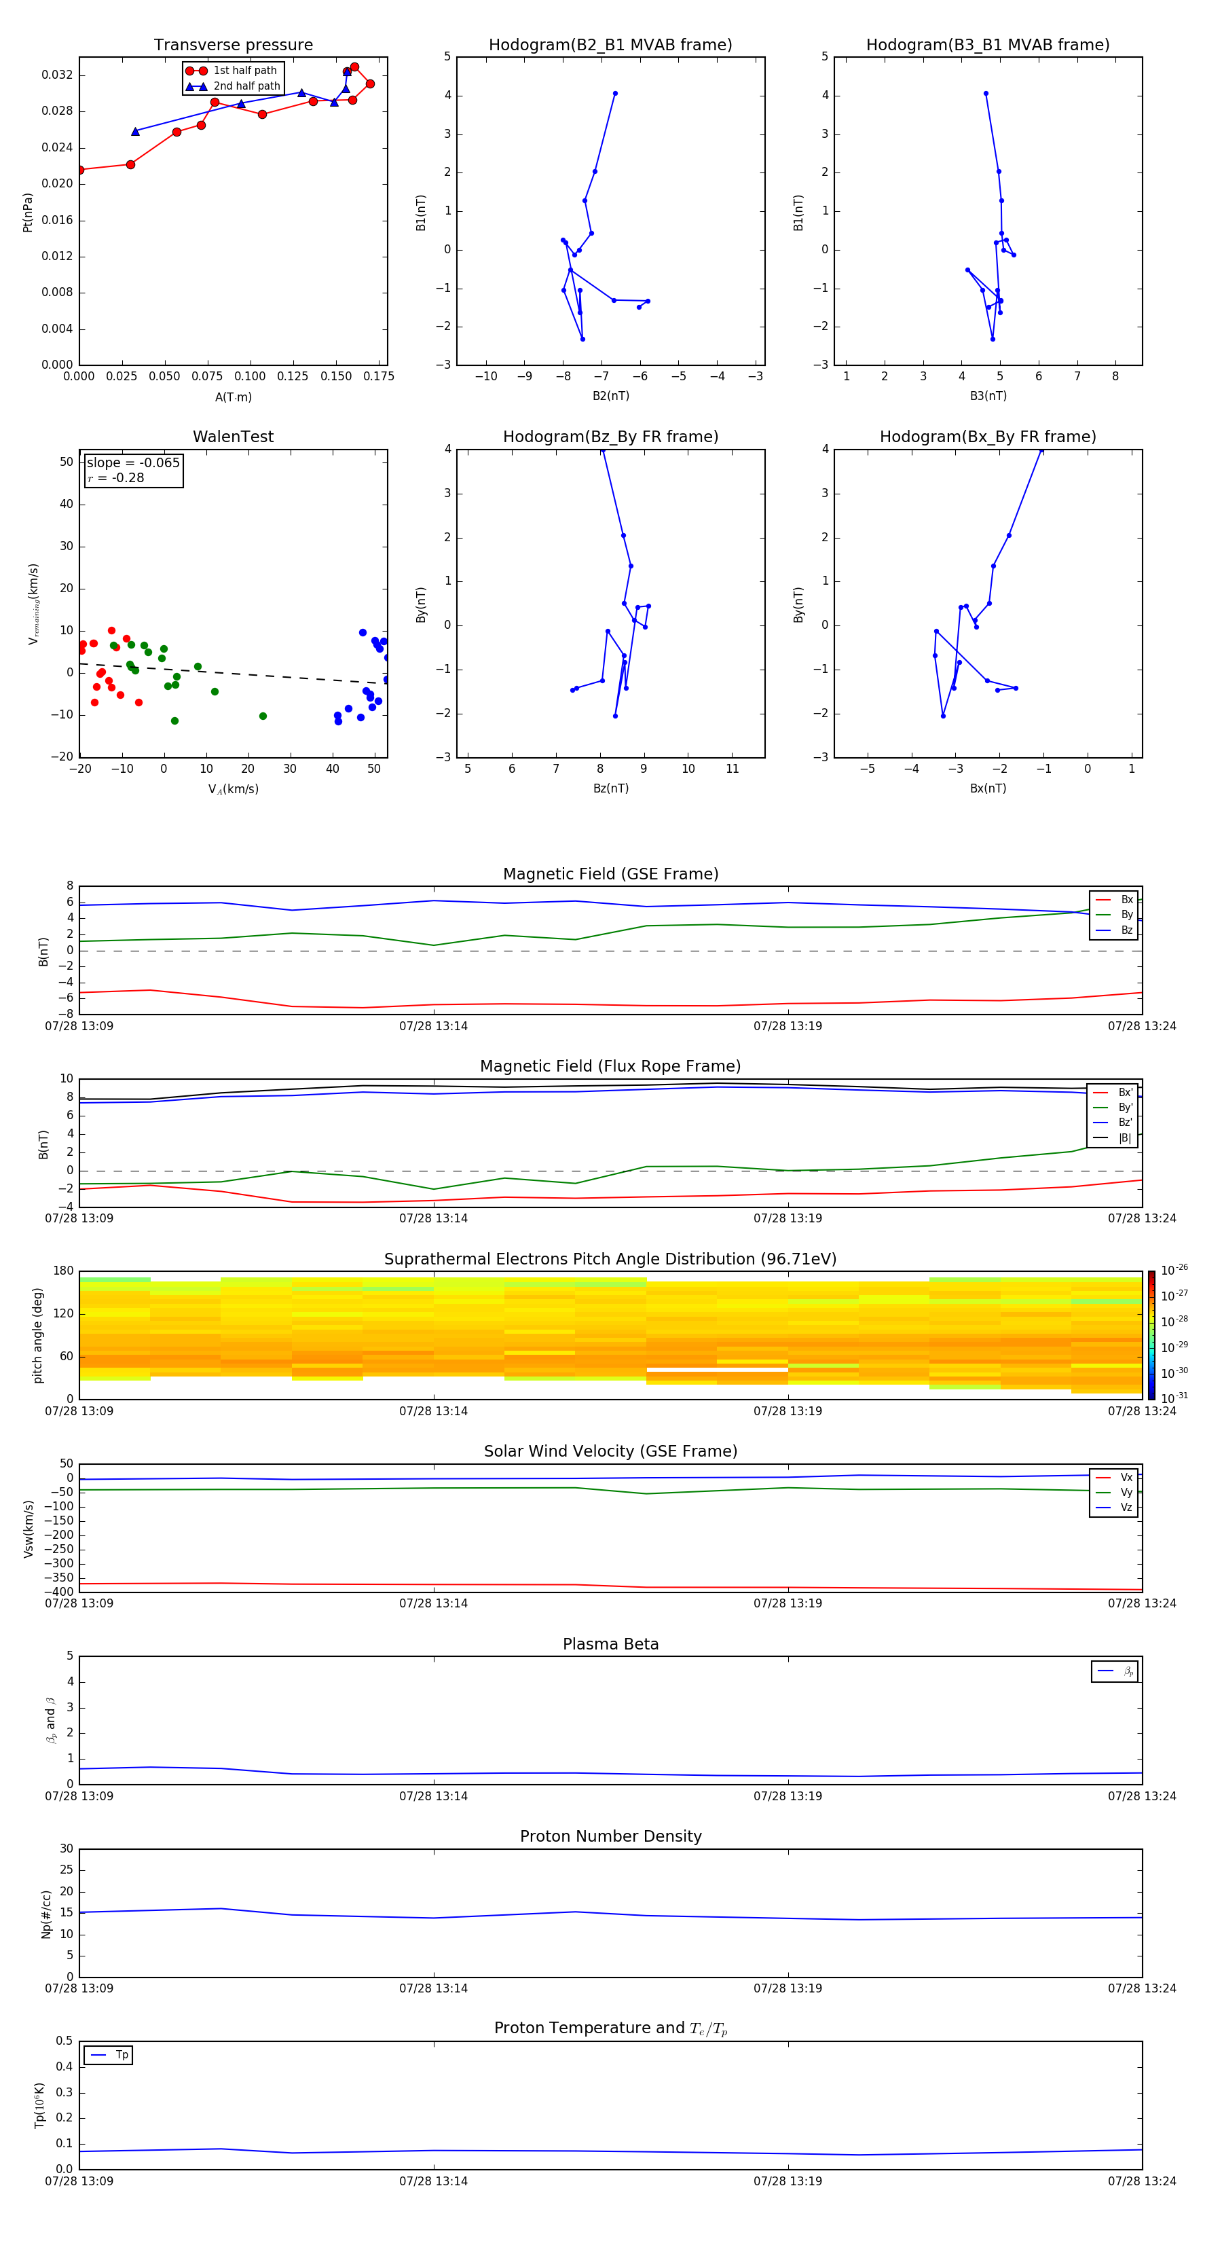The height and width of the screenshot is (2241, 1222).
Task: Select the "Hodogram(Bz_By FR frame)" title
Action: (610, 437)
